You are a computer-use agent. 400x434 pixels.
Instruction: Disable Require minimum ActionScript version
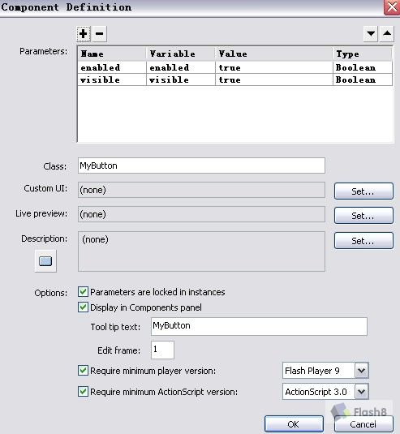[83, 392]
